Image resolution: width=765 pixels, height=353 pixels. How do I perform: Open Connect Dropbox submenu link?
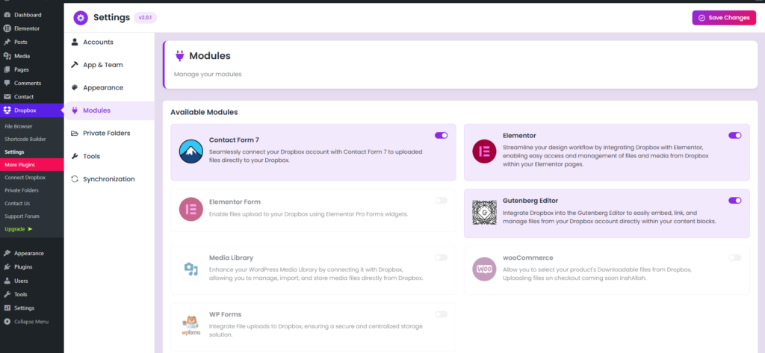(25, 178)
